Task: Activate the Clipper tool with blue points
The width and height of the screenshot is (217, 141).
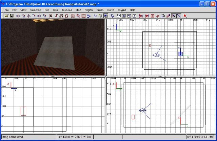Action: tap(89, 16)
